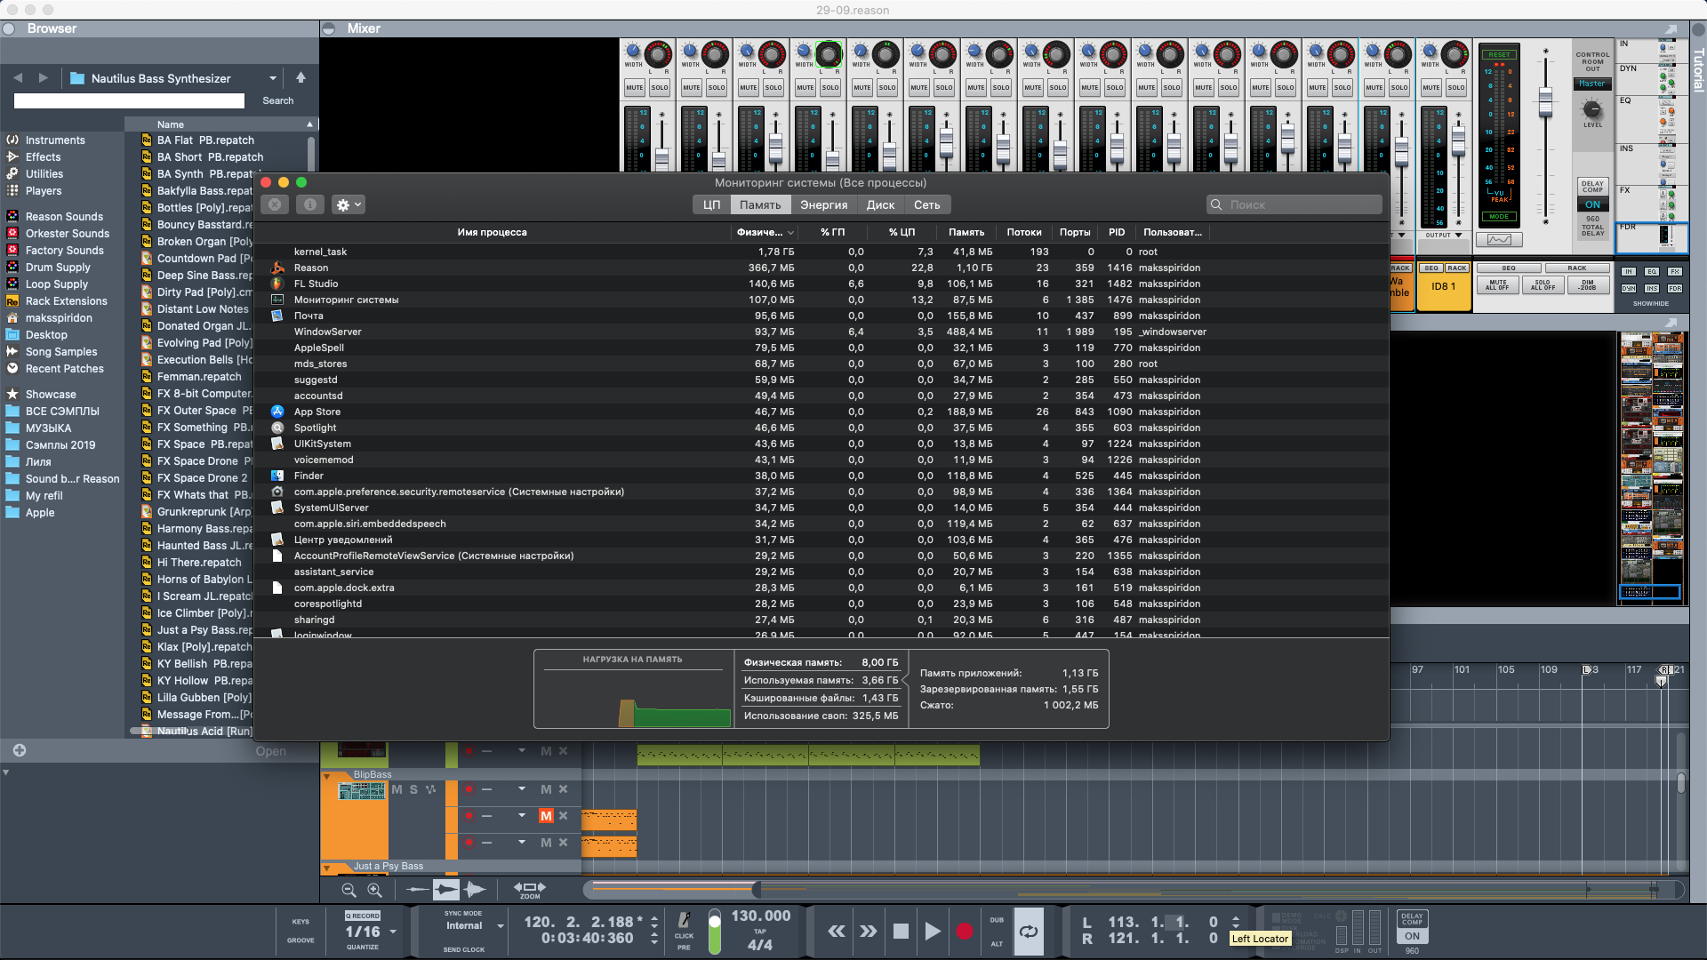Zoom in on the sequencer magnifier
The image size is (1707, 960).
coord(374,890)
